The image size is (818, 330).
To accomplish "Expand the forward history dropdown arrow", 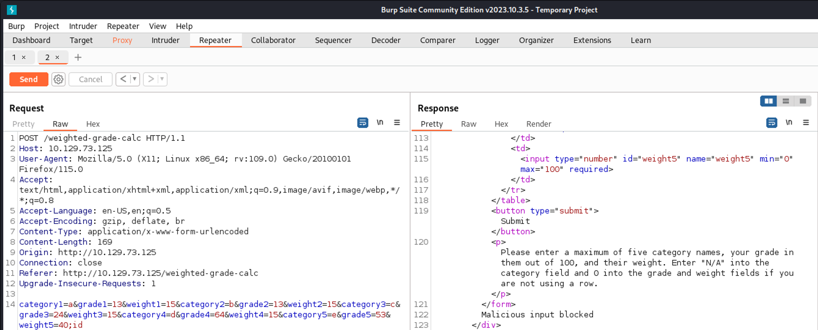I will 162,79.
